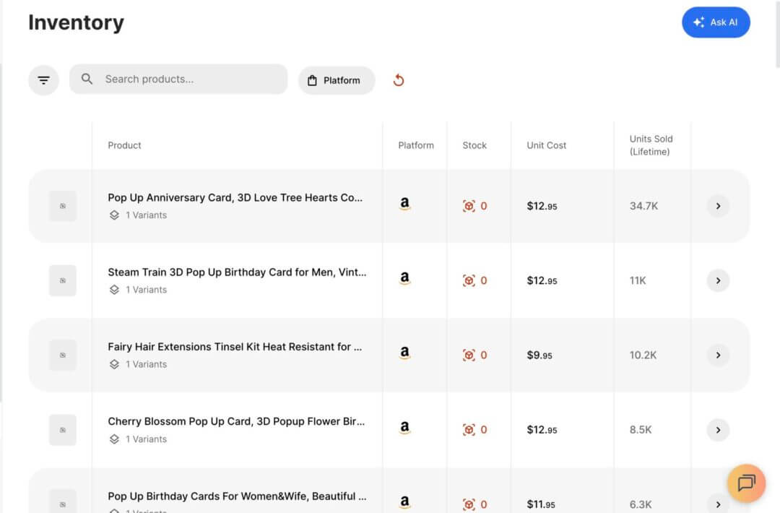Expand the Fairy Hair Extensions row
This screenshot has height=513, width=780.
click(718, 355)
